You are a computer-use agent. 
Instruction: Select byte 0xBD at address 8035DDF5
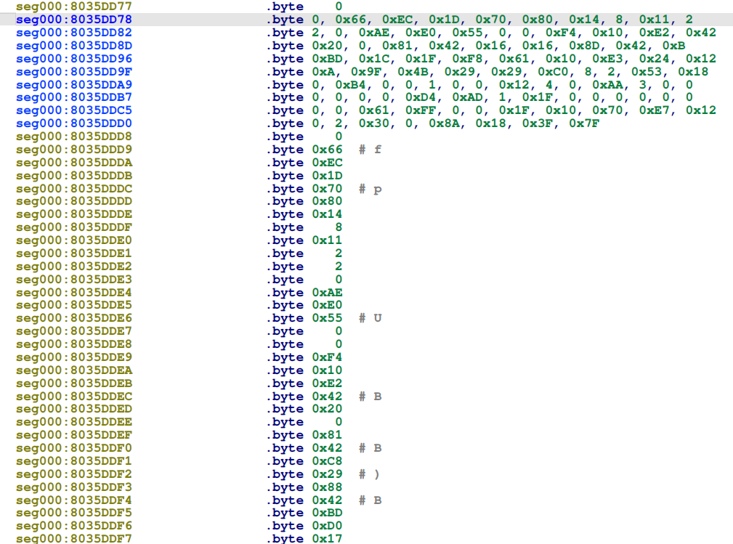point(327,513)
